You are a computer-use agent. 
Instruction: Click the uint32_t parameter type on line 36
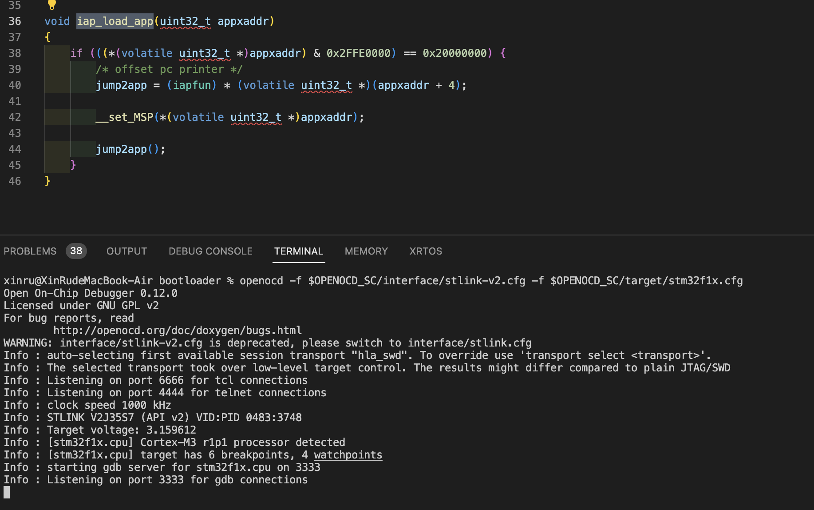coord(185,21)
